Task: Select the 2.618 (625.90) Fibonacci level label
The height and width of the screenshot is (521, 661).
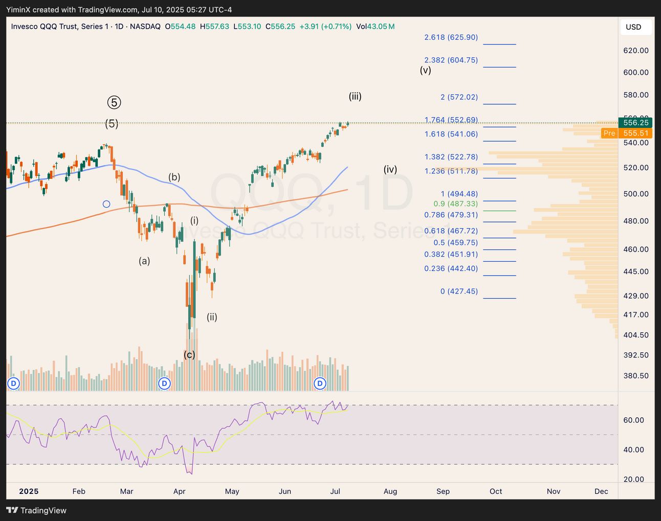Action: 451,37
